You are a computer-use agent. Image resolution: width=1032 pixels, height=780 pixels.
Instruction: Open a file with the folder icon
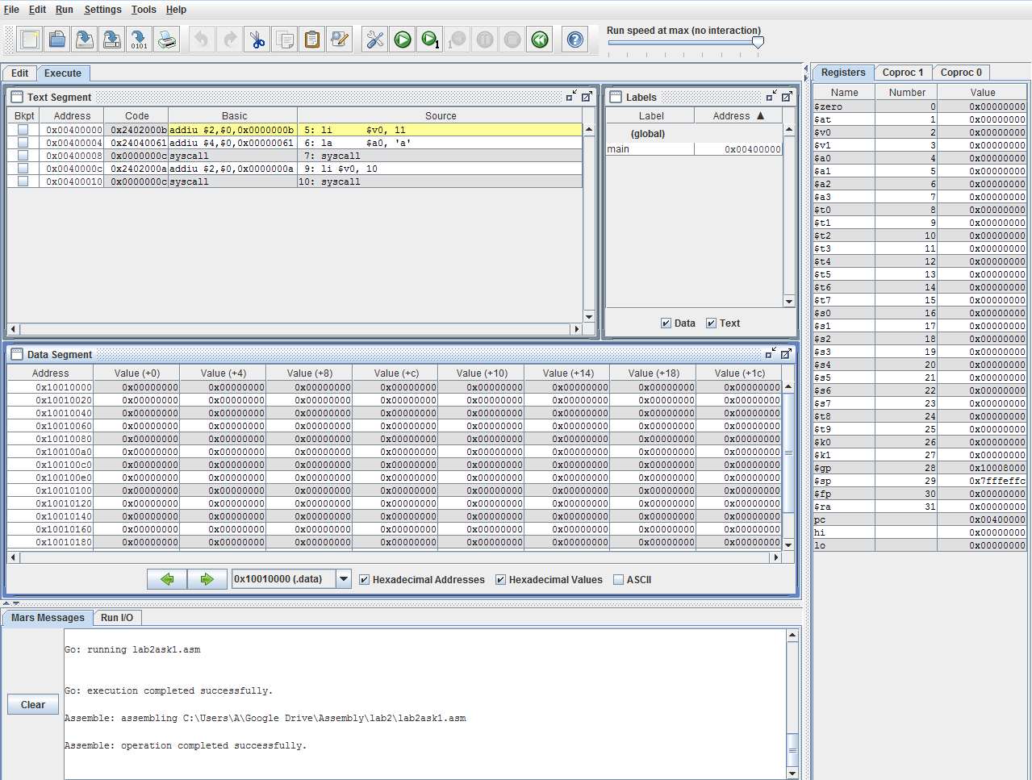[x=57, y=40]
